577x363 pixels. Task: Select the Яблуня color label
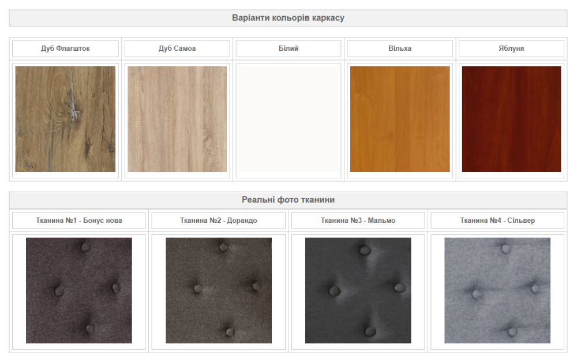pos(511,48)
